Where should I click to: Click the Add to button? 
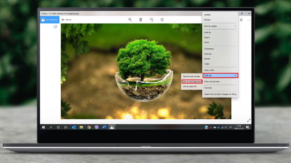(x=66, y=19)
